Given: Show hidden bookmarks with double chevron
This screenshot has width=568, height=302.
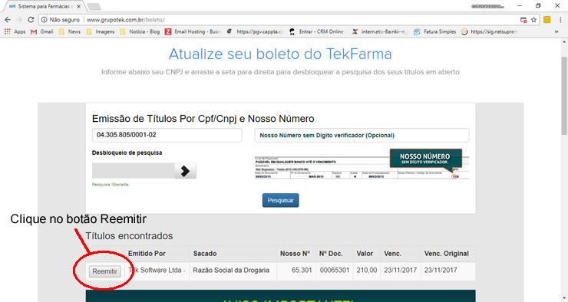Looking at the screenshot, I should pyautogui.click(x=556, y=32).
